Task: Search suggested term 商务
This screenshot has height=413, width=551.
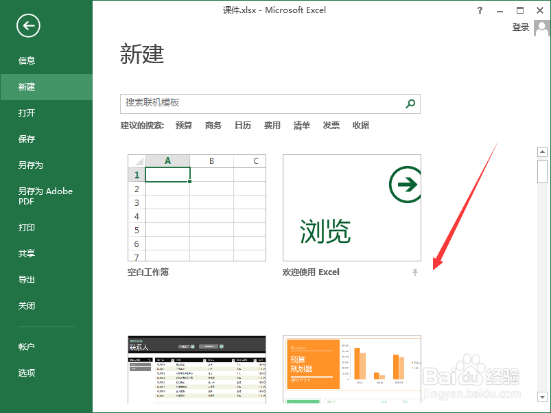Action: tap(213, 126)
